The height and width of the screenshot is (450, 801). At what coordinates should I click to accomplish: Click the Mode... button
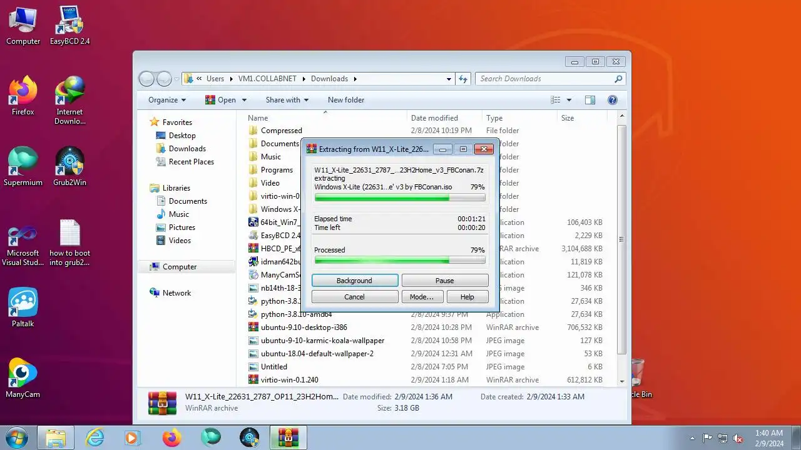pos(422,297)
